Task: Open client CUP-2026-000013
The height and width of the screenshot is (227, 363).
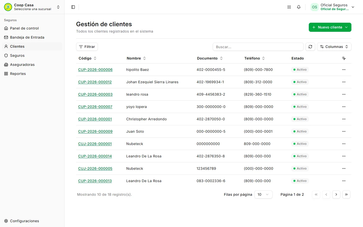Action: (95, 181)
